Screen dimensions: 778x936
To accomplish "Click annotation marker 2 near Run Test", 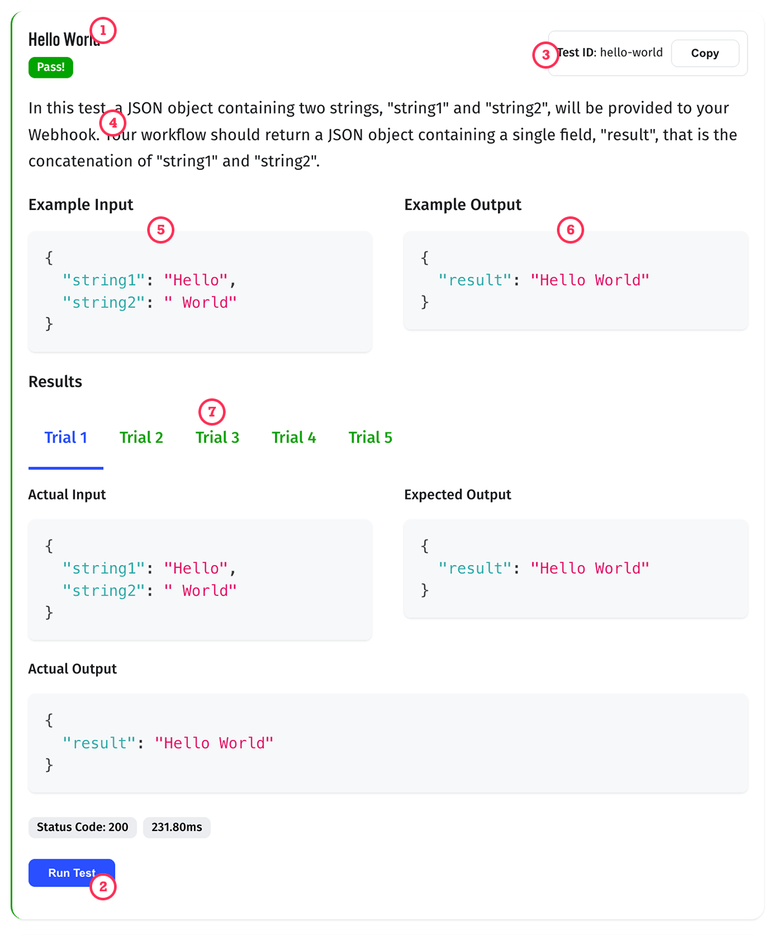I will click(103, 887).
